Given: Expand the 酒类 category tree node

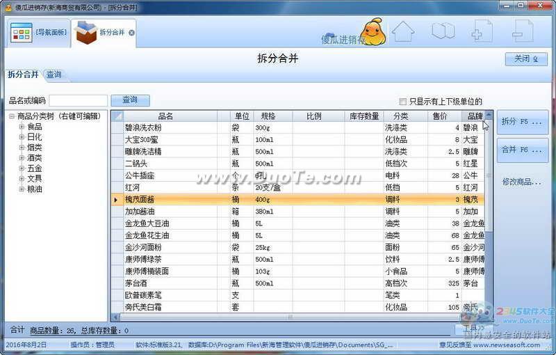Looking at the screenshot, I should (22, 158).
